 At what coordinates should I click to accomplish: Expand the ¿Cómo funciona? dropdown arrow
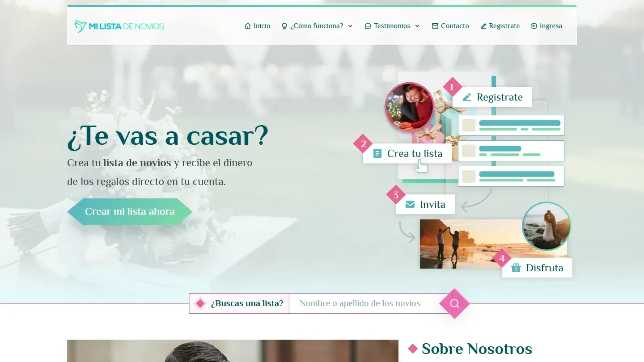click(x=350, y=26)
